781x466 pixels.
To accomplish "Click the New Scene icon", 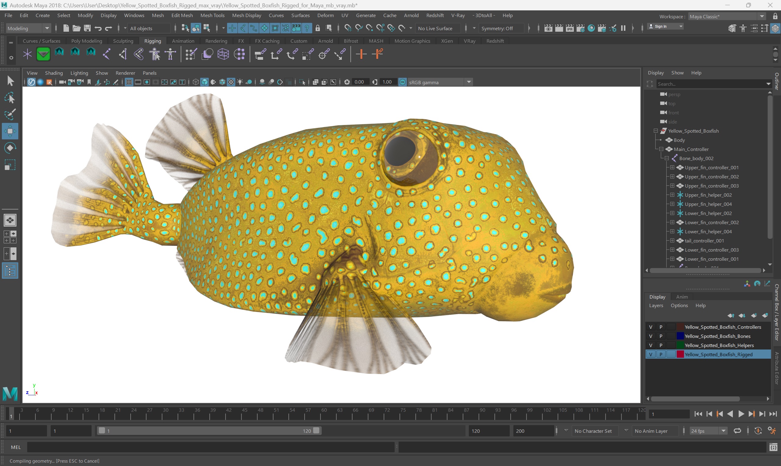I will 66,28.
